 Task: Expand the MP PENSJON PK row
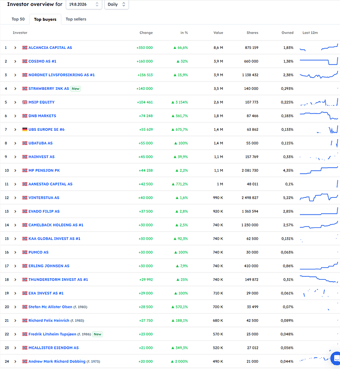click(15, 170)
